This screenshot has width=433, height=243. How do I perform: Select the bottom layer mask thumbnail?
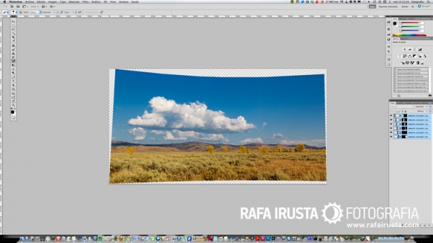[x=404, y=137]
